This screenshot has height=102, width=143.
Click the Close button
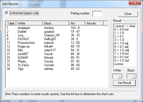click(x=128, y=14)
